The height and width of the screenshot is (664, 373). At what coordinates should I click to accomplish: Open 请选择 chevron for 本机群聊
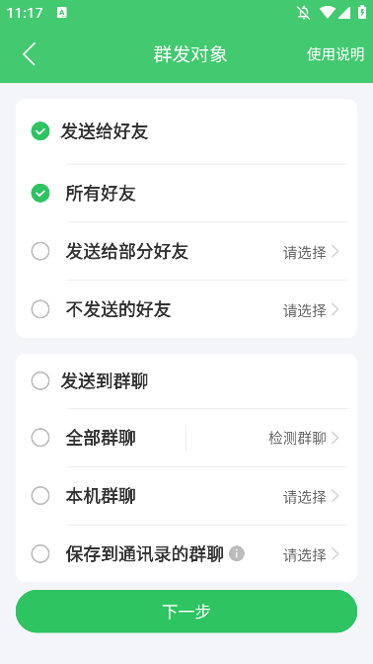pyautogui.click(x=311, y=496)
